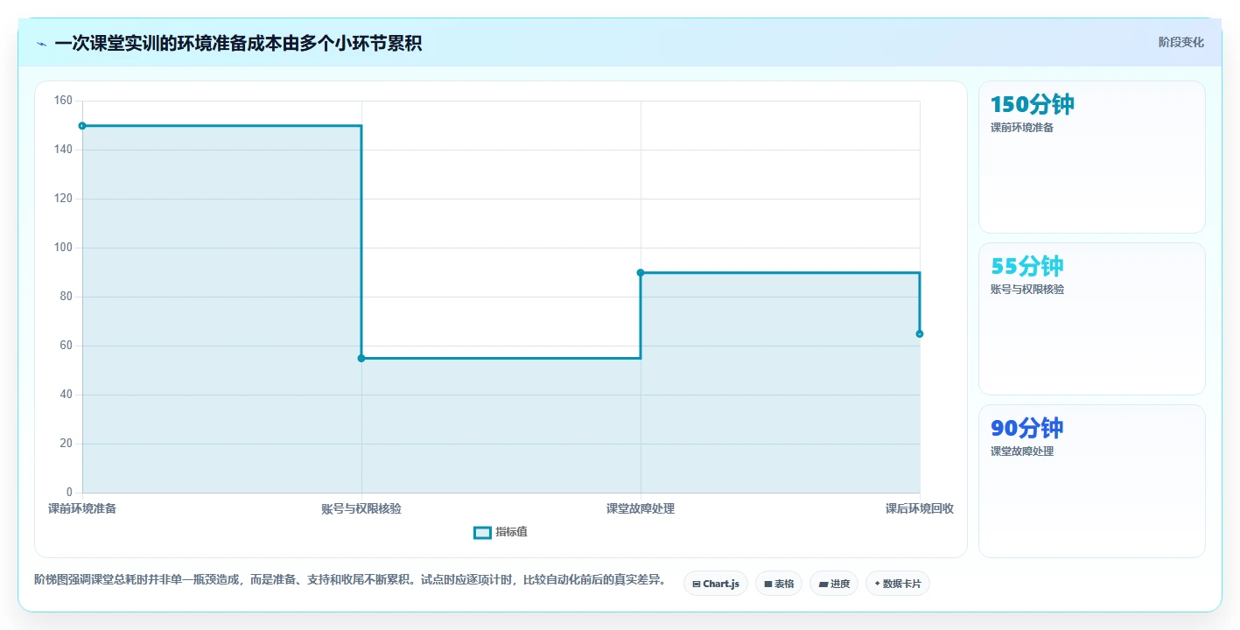This screenshot has height=630, width=1240.
Task: Select the 表格 tag chip
Action: click(x=779, y=584)
